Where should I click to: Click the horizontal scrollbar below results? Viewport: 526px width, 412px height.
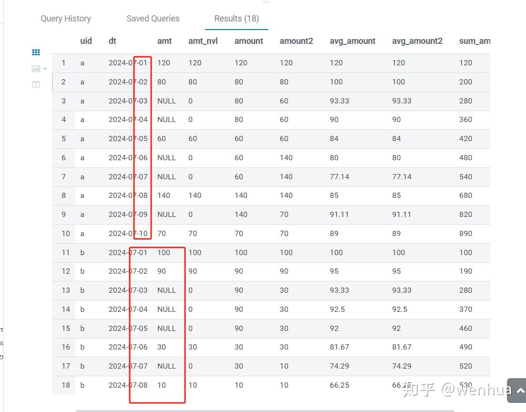pyautogui.click(x=265, y=411)
